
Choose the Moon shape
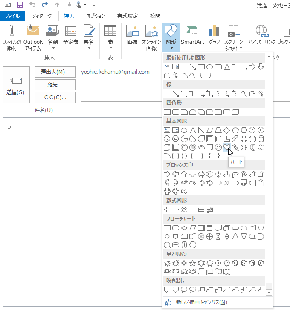(252, 147)
